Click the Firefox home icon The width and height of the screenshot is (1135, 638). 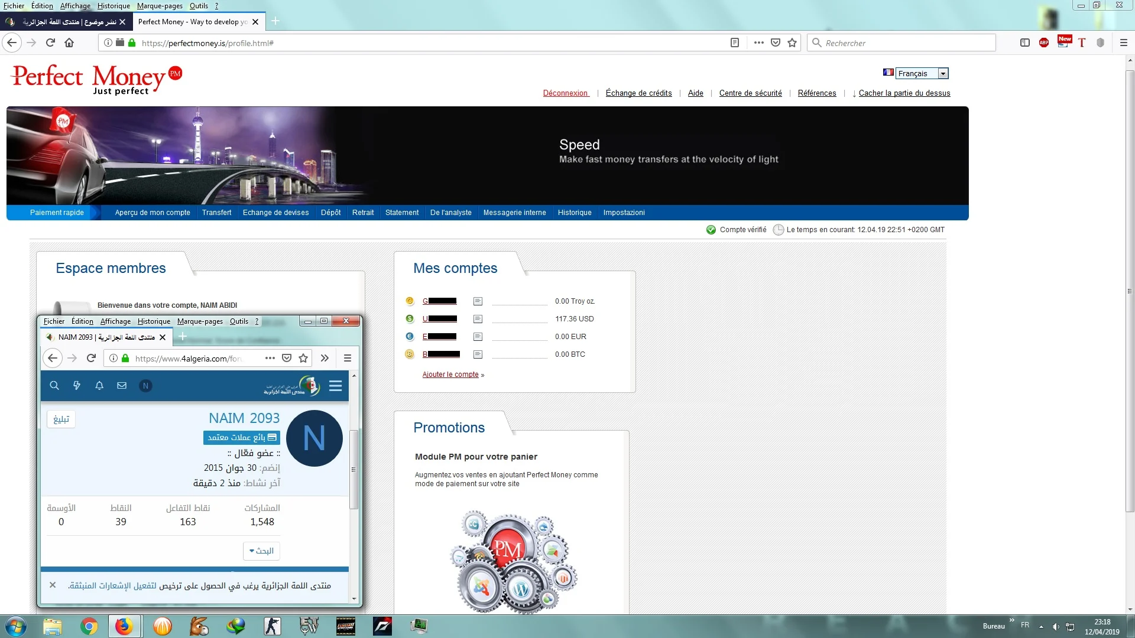[x=69, y=43]
